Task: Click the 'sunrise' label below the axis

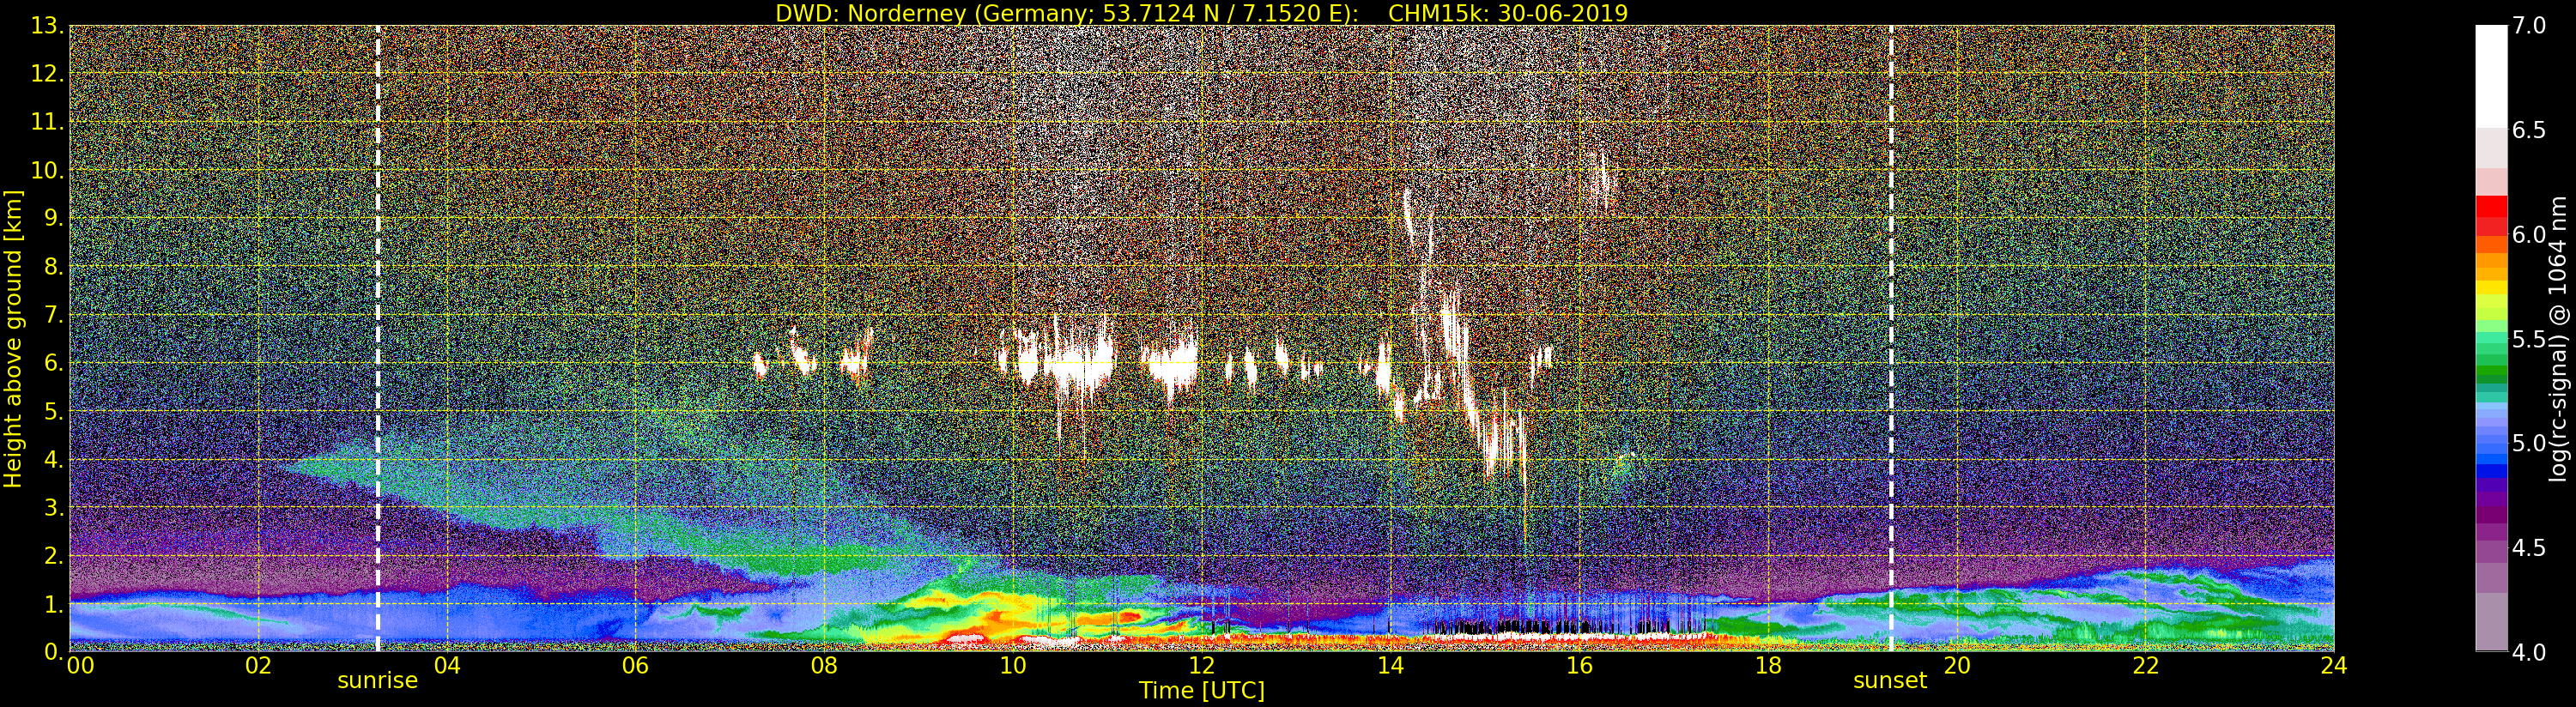Action: point(377,681)
